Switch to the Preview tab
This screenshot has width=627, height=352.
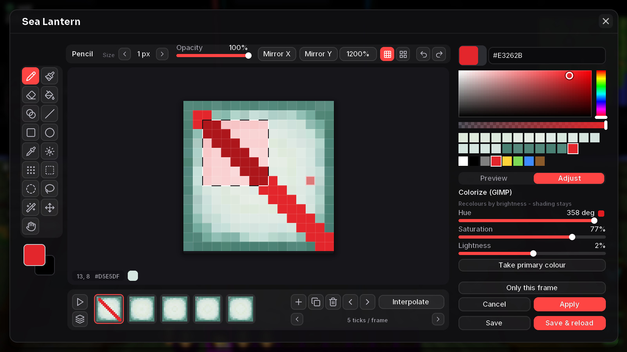click(x=494, y=178)
